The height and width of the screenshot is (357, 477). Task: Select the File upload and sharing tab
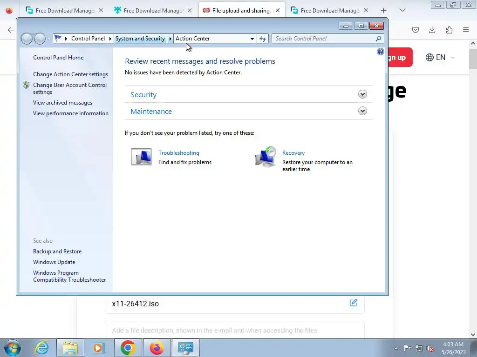click(242, 10)
